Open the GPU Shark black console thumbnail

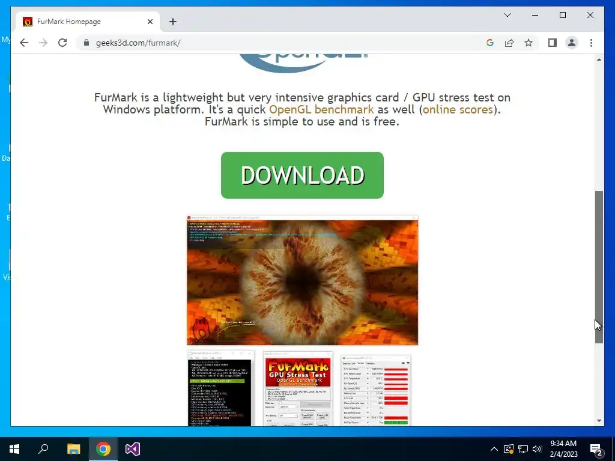[221, 388]
